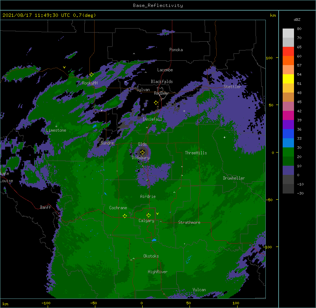Viewport: 316px width, 308px height.
Task: Select the green 20-30 dBZ legend swatch
Action: click(x=288, y=152)
